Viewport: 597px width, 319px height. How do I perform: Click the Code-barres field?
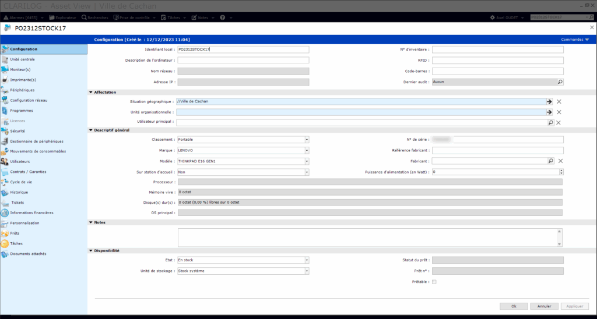tap(498, 71)
